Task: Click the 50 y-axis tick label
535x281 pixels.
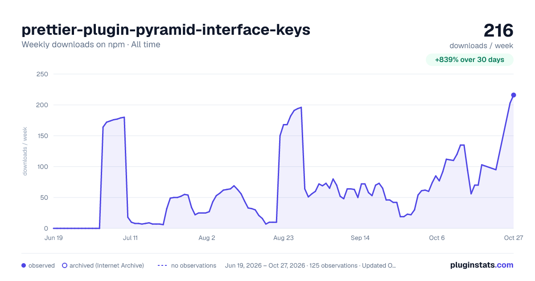Action: (44, 198)
